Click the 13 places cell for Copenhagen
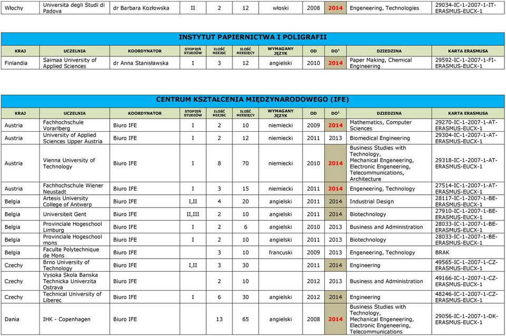The height and width of the screenshot is (336, 506). pos(219,319)
